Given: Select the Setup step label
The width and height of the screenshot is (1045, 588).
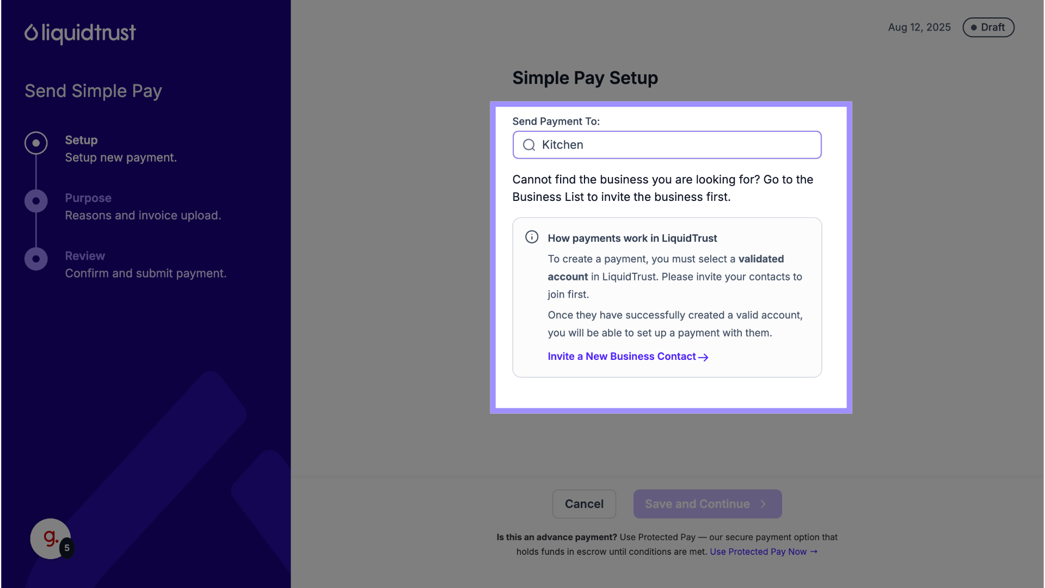Looking at the screenshot, I should pyautogui.click(x=81, y=140).
